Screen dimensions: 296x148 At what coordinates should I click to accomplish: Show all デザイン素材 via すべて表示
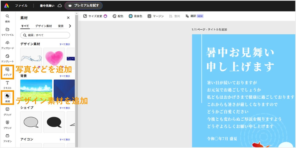tap(65, 44)
